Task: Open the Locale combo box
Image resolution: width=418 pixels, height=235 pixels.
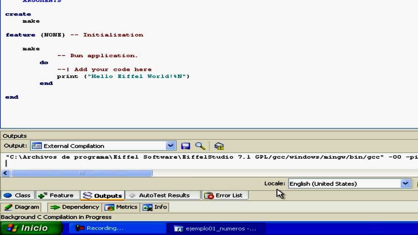Action: pyautogui.click(x=349, y=184)
